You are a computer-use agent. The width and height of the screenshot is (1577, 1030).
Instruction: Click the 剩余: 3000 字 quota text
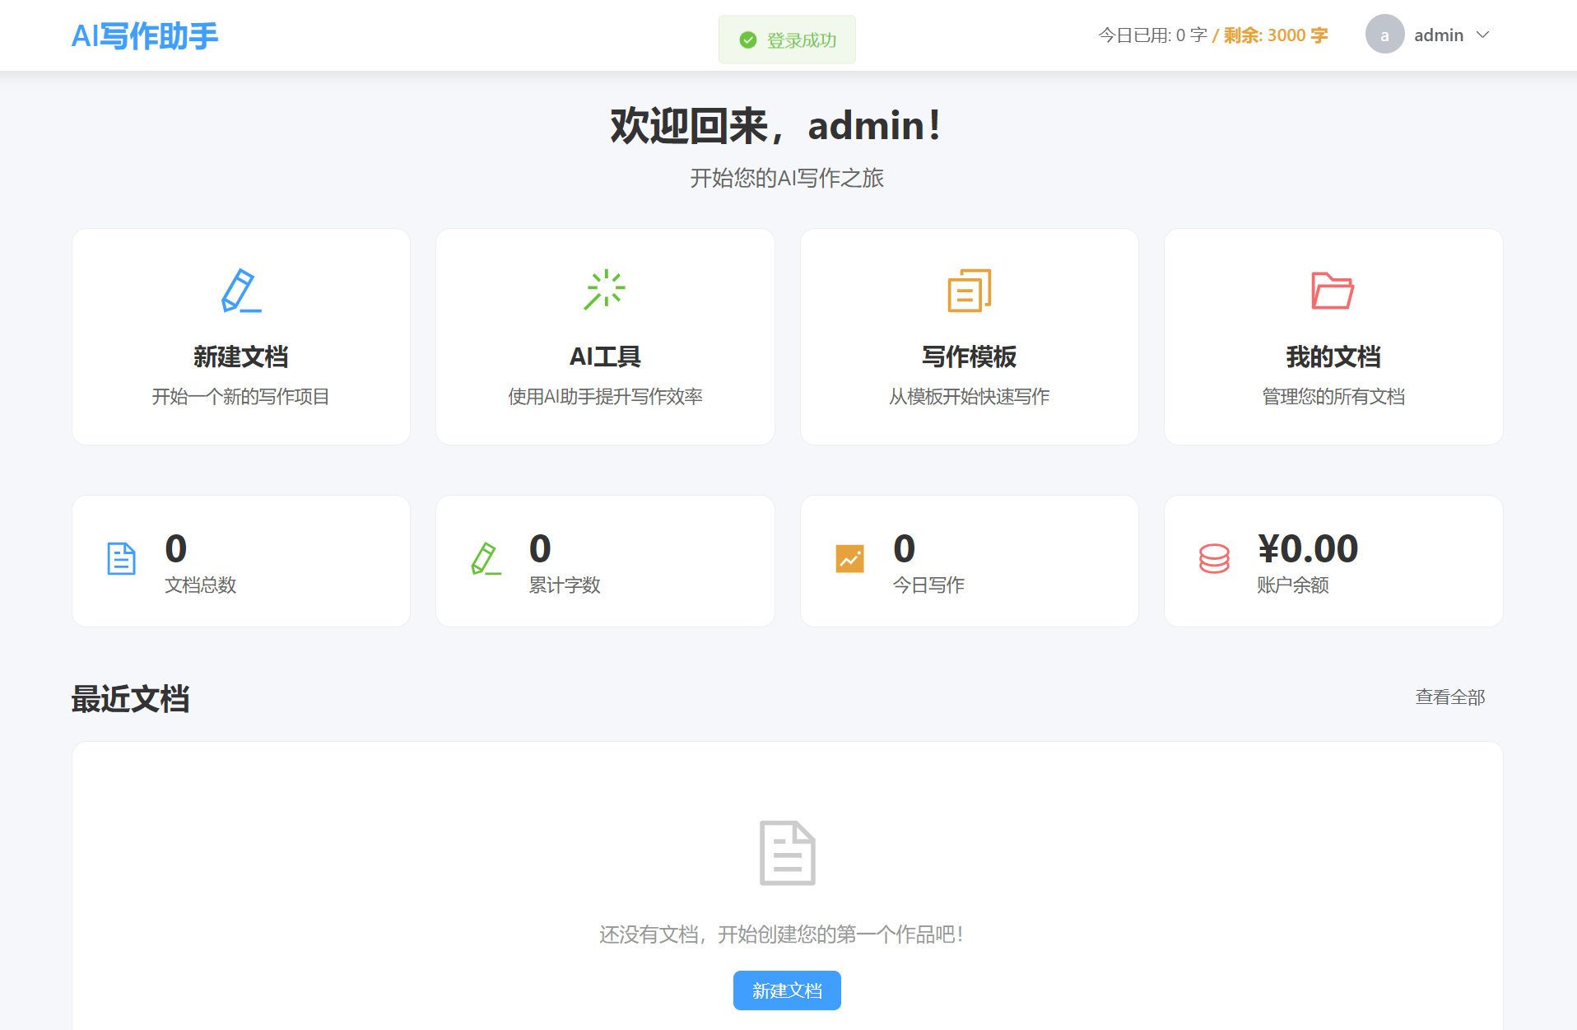(x=1275, y=35)
